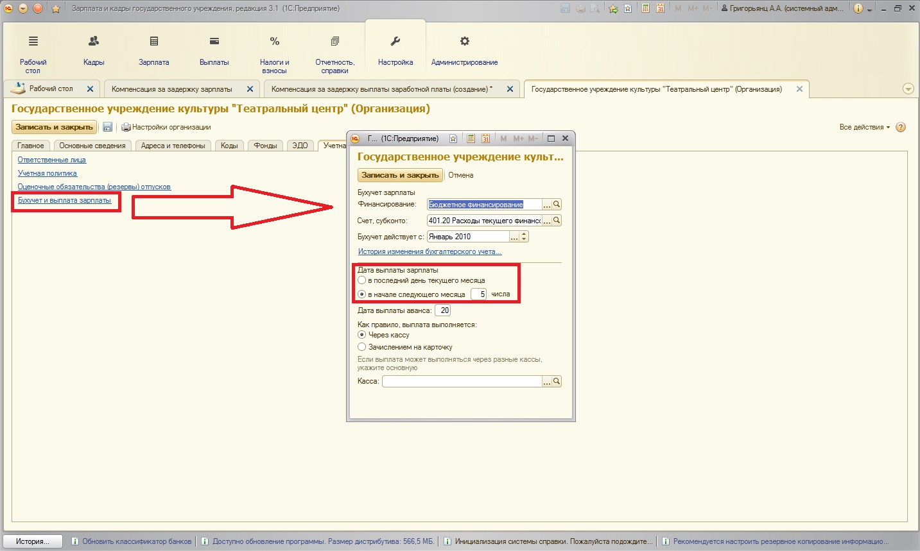The width and height of the screenshot is (920, 551).
Task: Switch to the Главное tab
Action: click(x=31, y=146)
